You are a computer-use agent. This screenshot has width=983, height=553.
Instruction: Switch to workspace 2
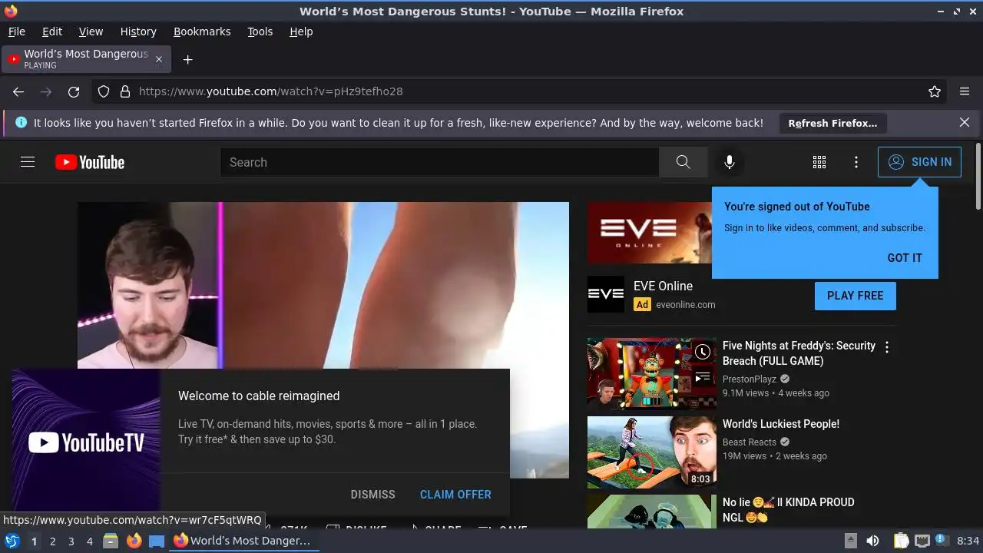52,541
